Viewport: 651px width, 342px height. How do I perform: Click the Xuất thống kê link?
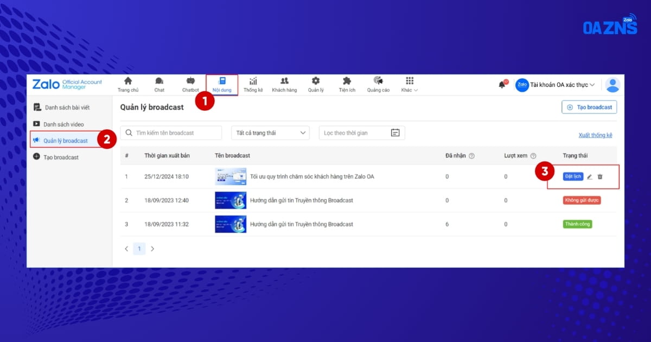pos(595,135)
